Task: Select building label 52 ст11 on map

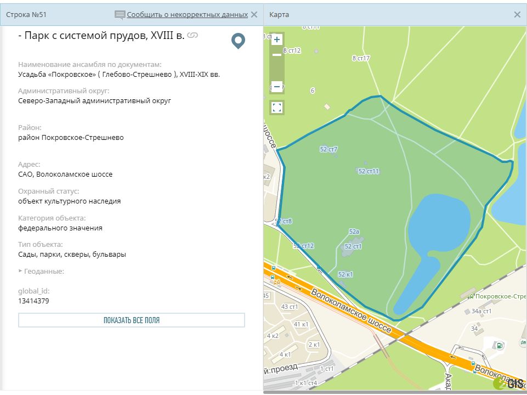Action: coord(369,171)
